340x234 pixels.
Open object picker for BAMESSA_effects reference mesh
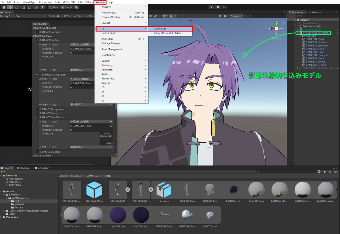(111, 126)
